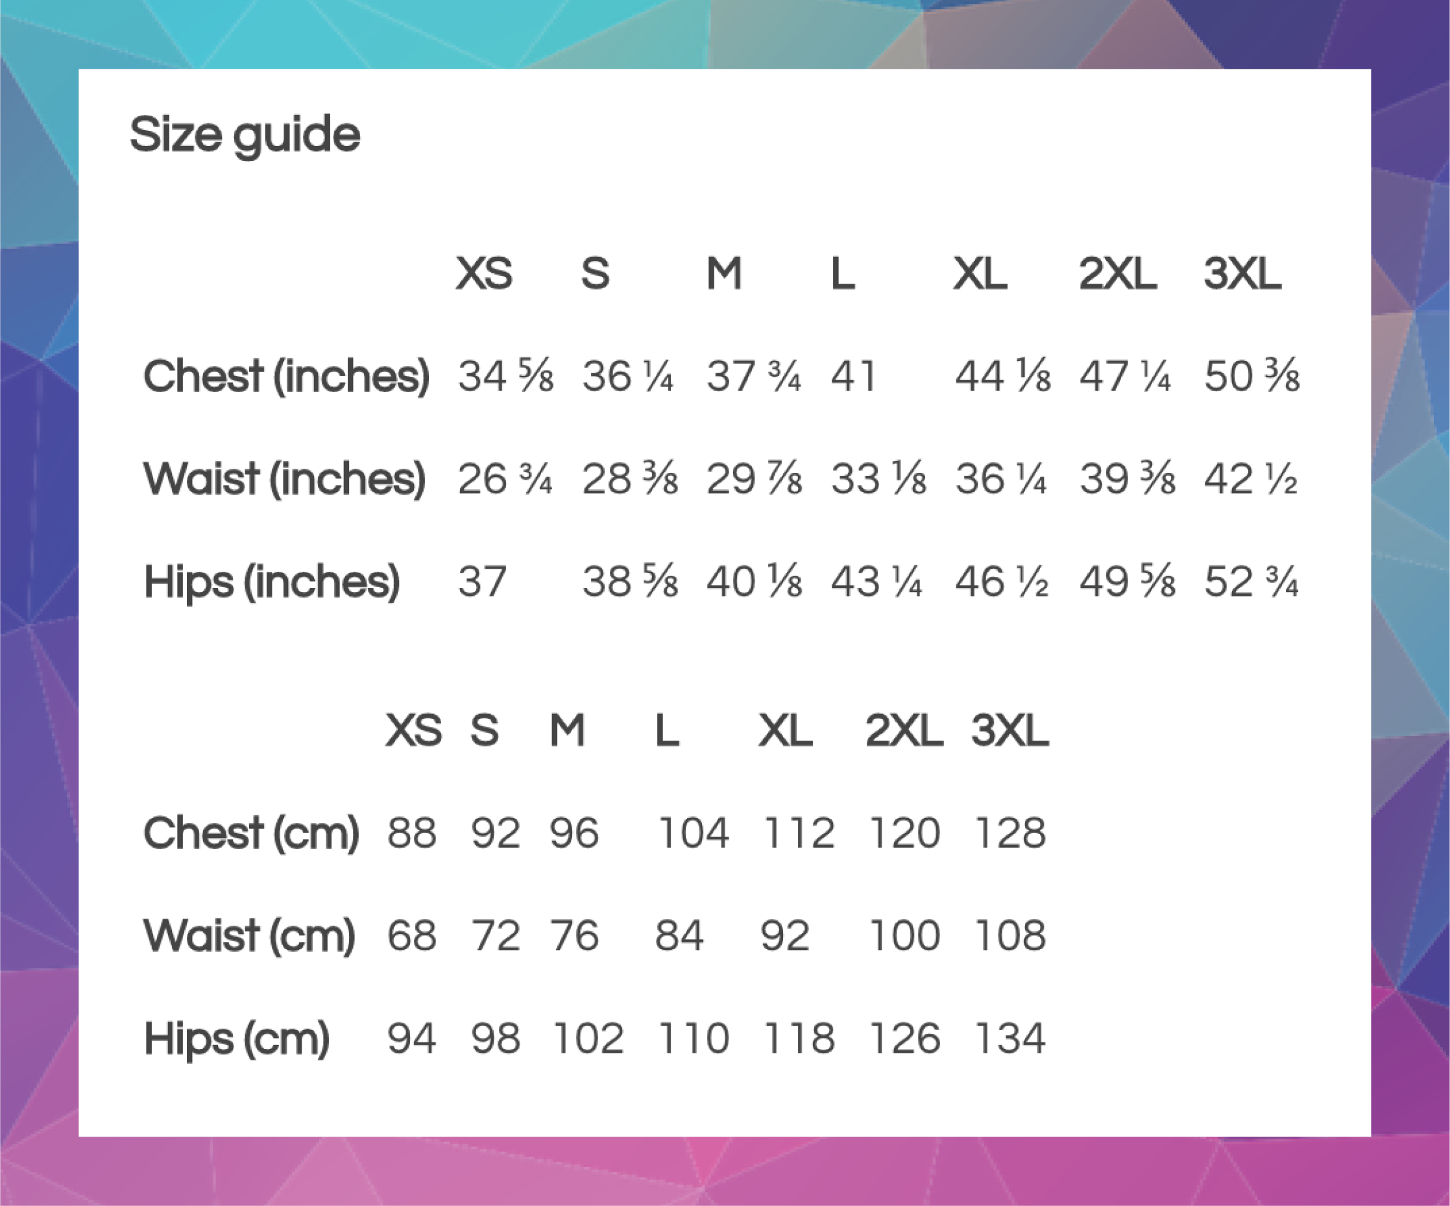Select the Hips (cm) row label
This screenshot has width=1450, height=1206.
236,1038
